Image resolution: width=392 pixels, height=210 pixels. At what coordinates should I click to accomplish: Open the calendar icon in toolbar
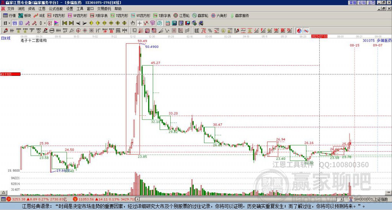pos(168,23)
